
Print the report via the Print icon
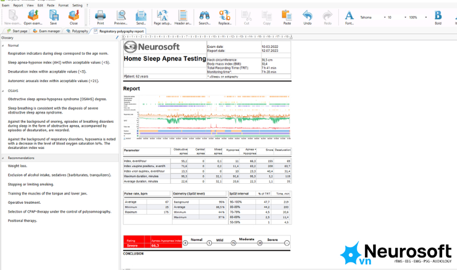click(101, 17)
